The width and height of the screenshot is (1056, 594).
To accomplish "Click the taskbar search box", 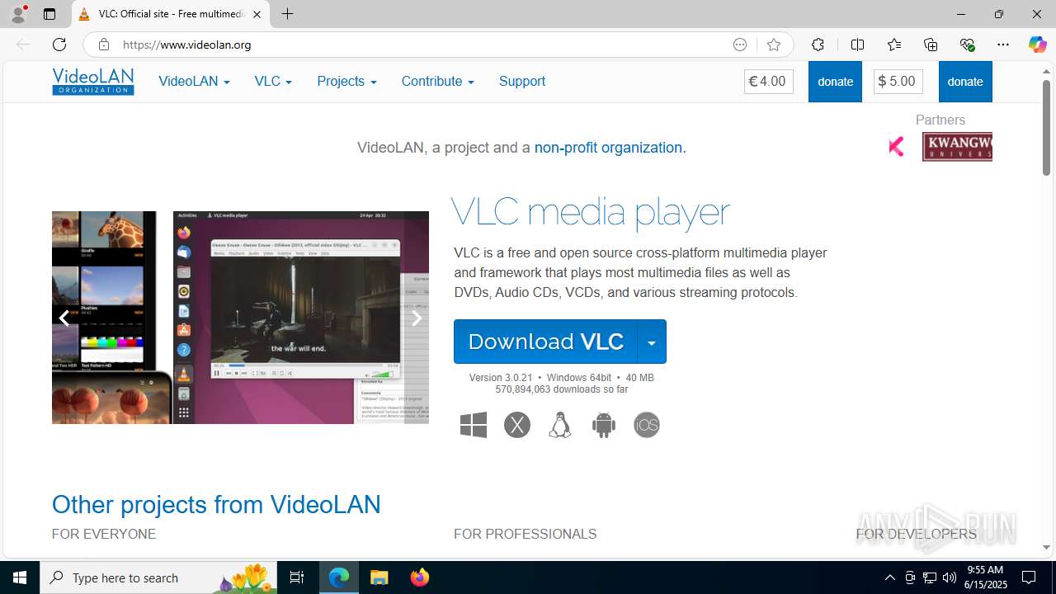I will [x=158, y=577].
